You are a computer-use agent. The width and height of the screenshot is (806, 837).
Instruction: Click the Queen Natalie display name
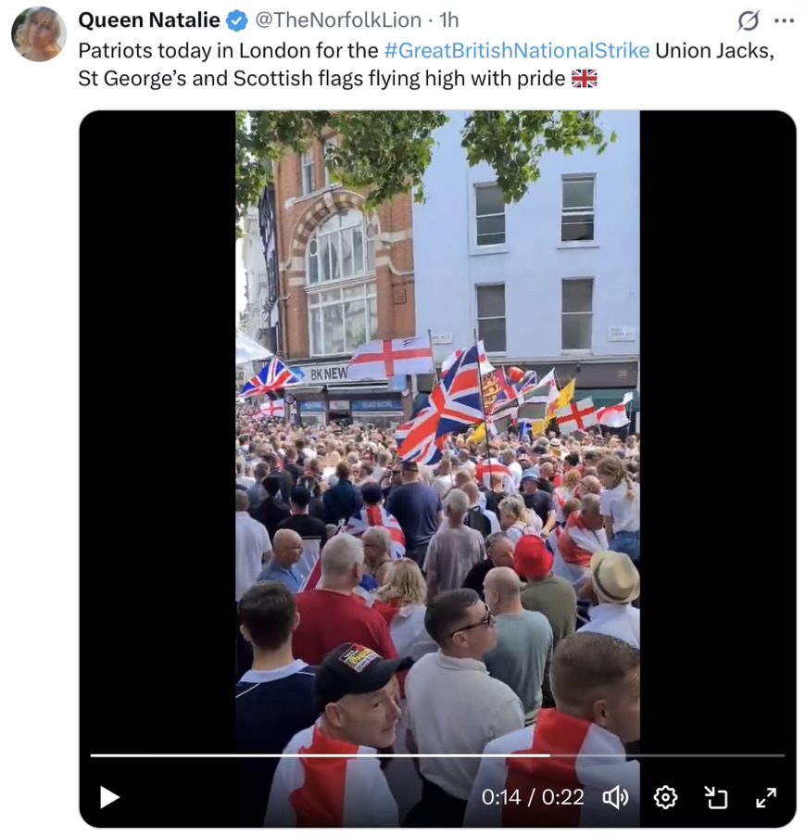point(149,20)
